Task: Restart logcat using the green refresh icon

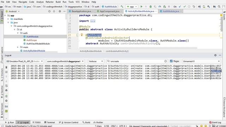Action: pos(6,96)
